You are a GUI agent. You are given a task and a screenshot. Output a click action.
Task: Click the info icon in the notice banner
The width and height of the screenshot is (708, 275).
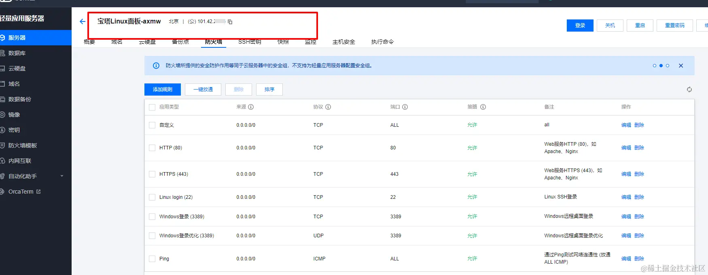tap(156, 66)
